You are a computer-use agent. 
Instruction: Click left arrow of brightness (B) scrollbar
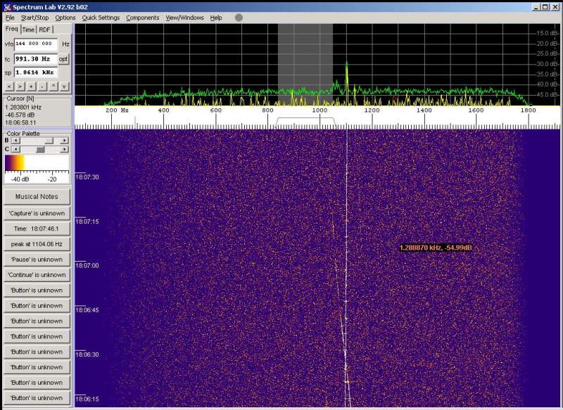[x=16, y=141]
